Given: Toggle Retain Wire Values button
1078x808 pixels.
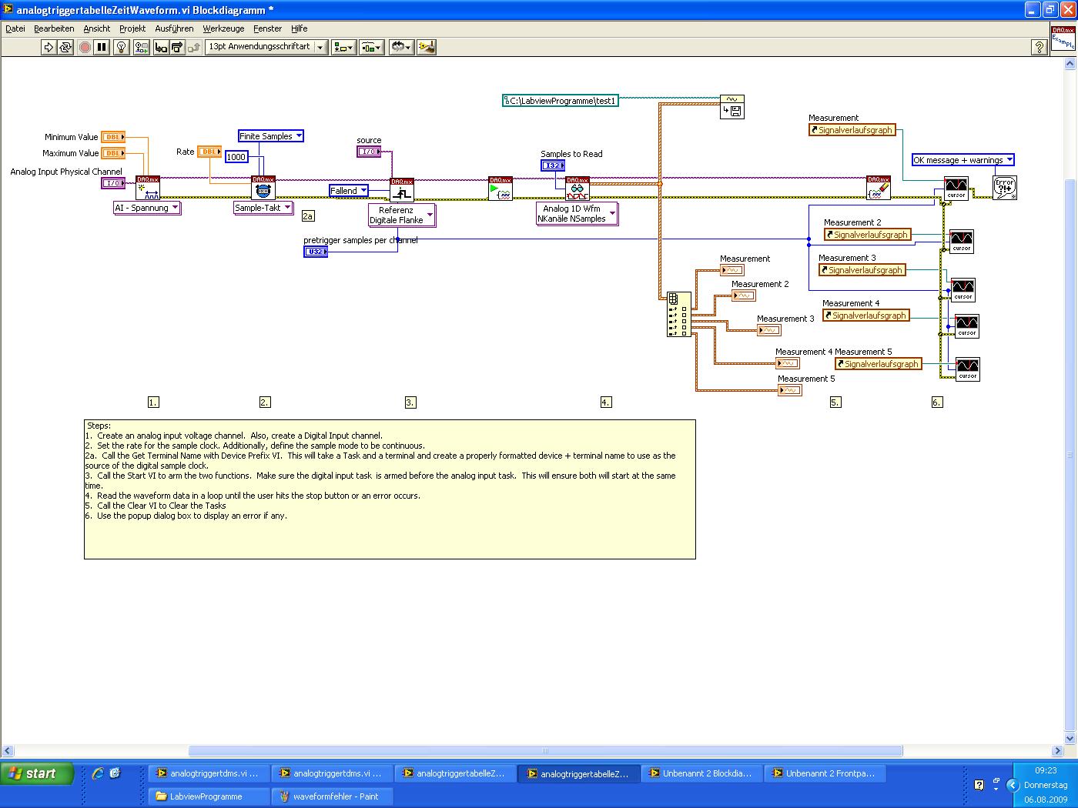Looking at the screenshot, I should (x=141, y=47).
